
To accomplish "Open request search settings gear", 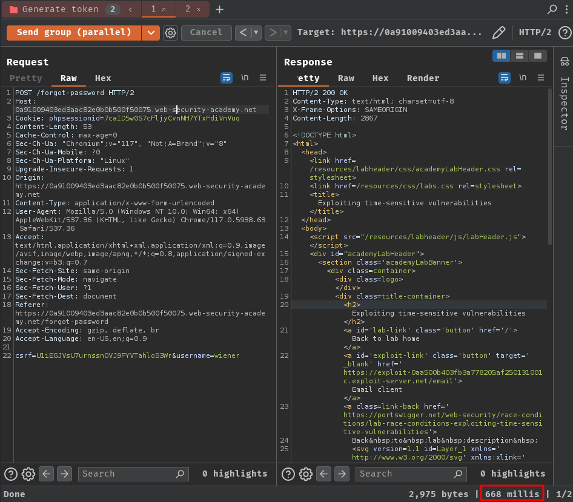I will pos(28,474).
